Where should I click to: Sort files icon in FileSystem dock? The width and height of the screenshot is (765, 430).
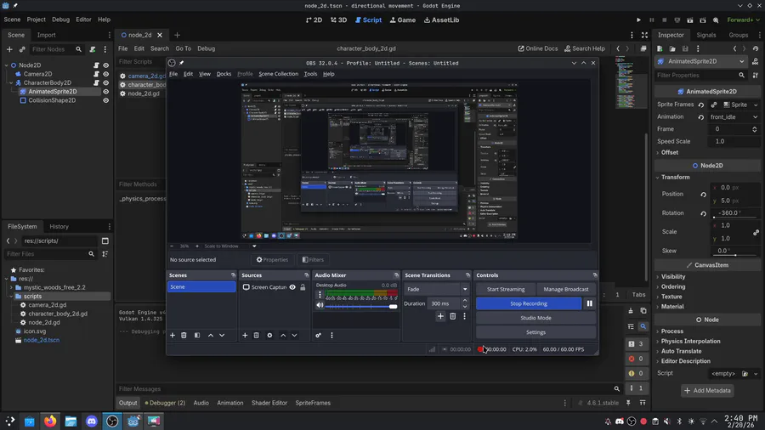(x=105, y=254)
